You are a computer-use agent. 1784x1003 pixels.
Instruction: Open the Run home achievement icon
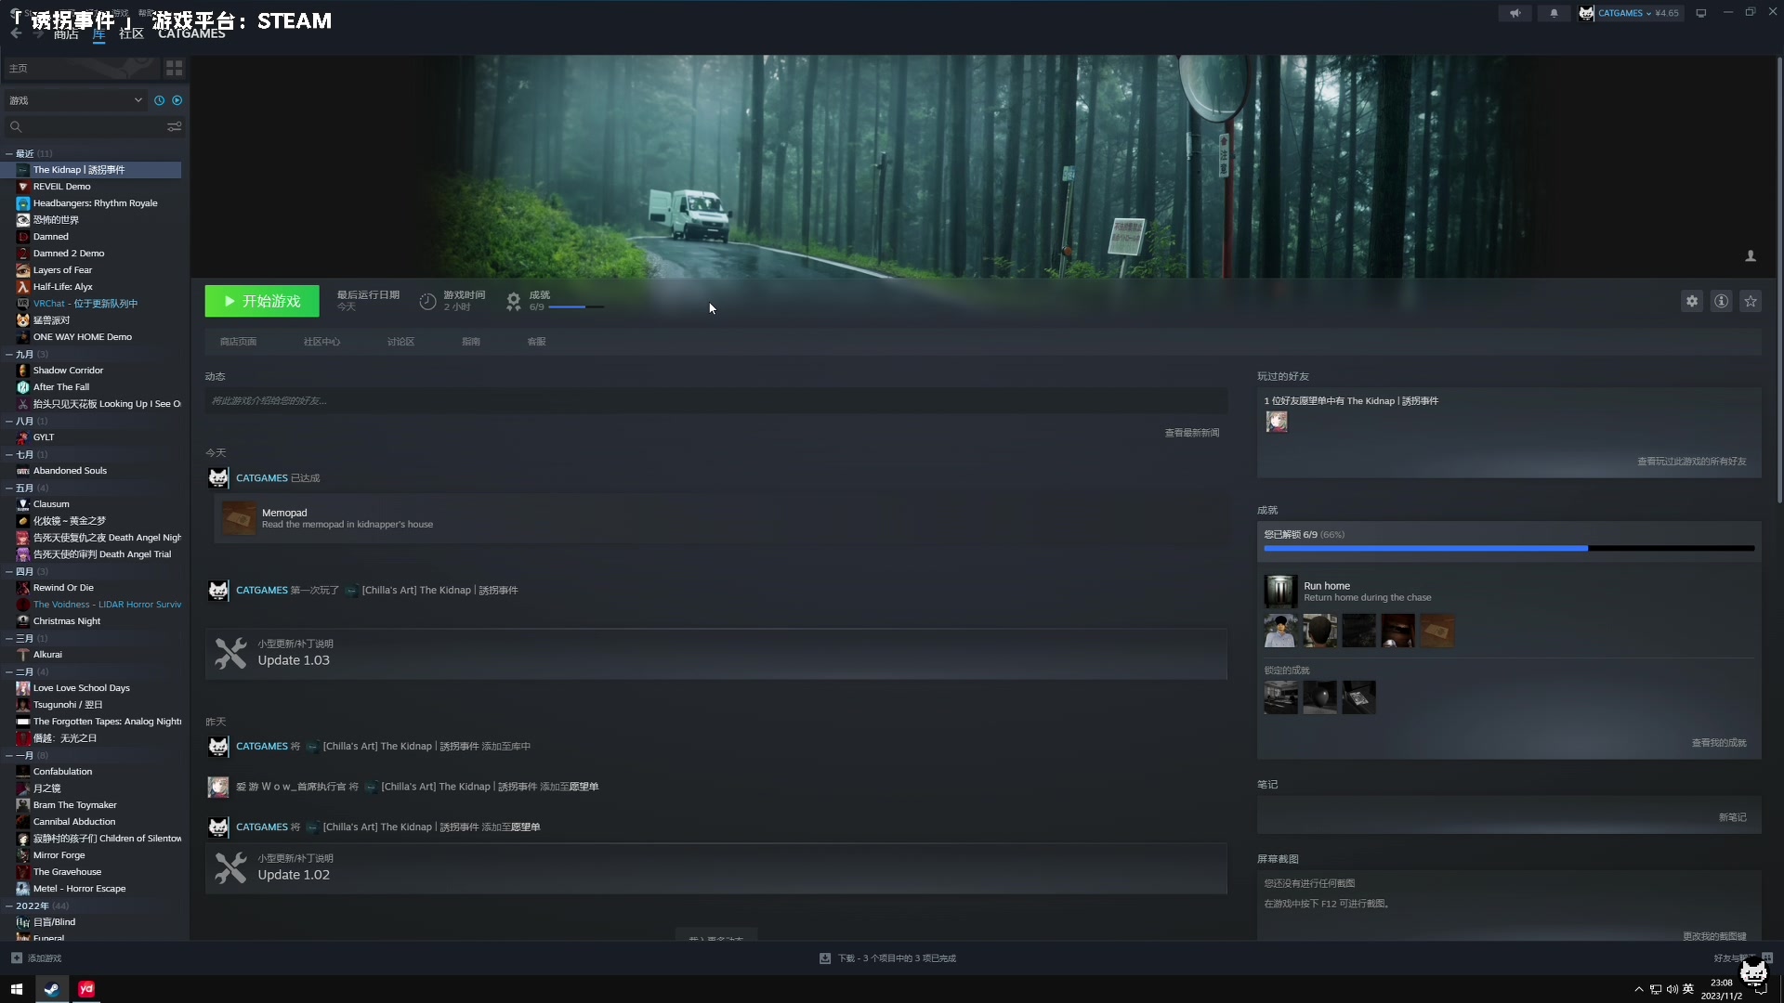(x=1280, y=591)
